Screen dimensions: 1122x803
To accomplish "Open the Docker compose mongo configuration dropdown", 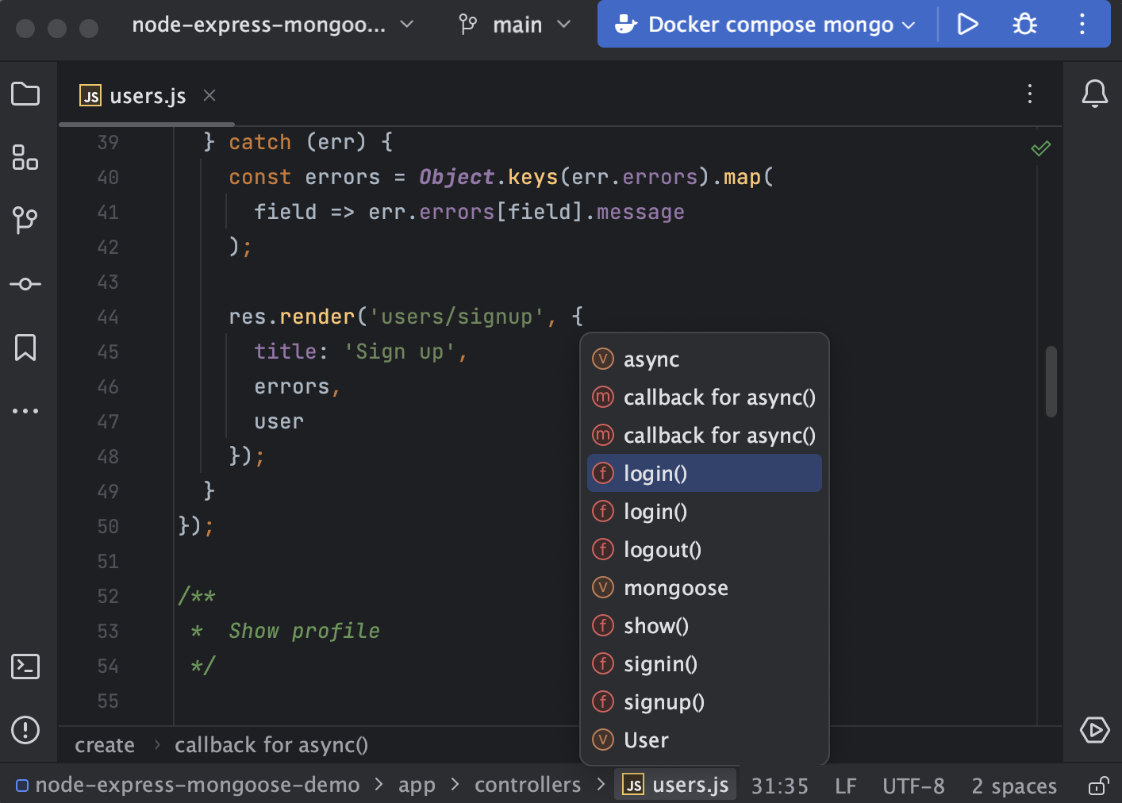I will [x=767, y=25].
